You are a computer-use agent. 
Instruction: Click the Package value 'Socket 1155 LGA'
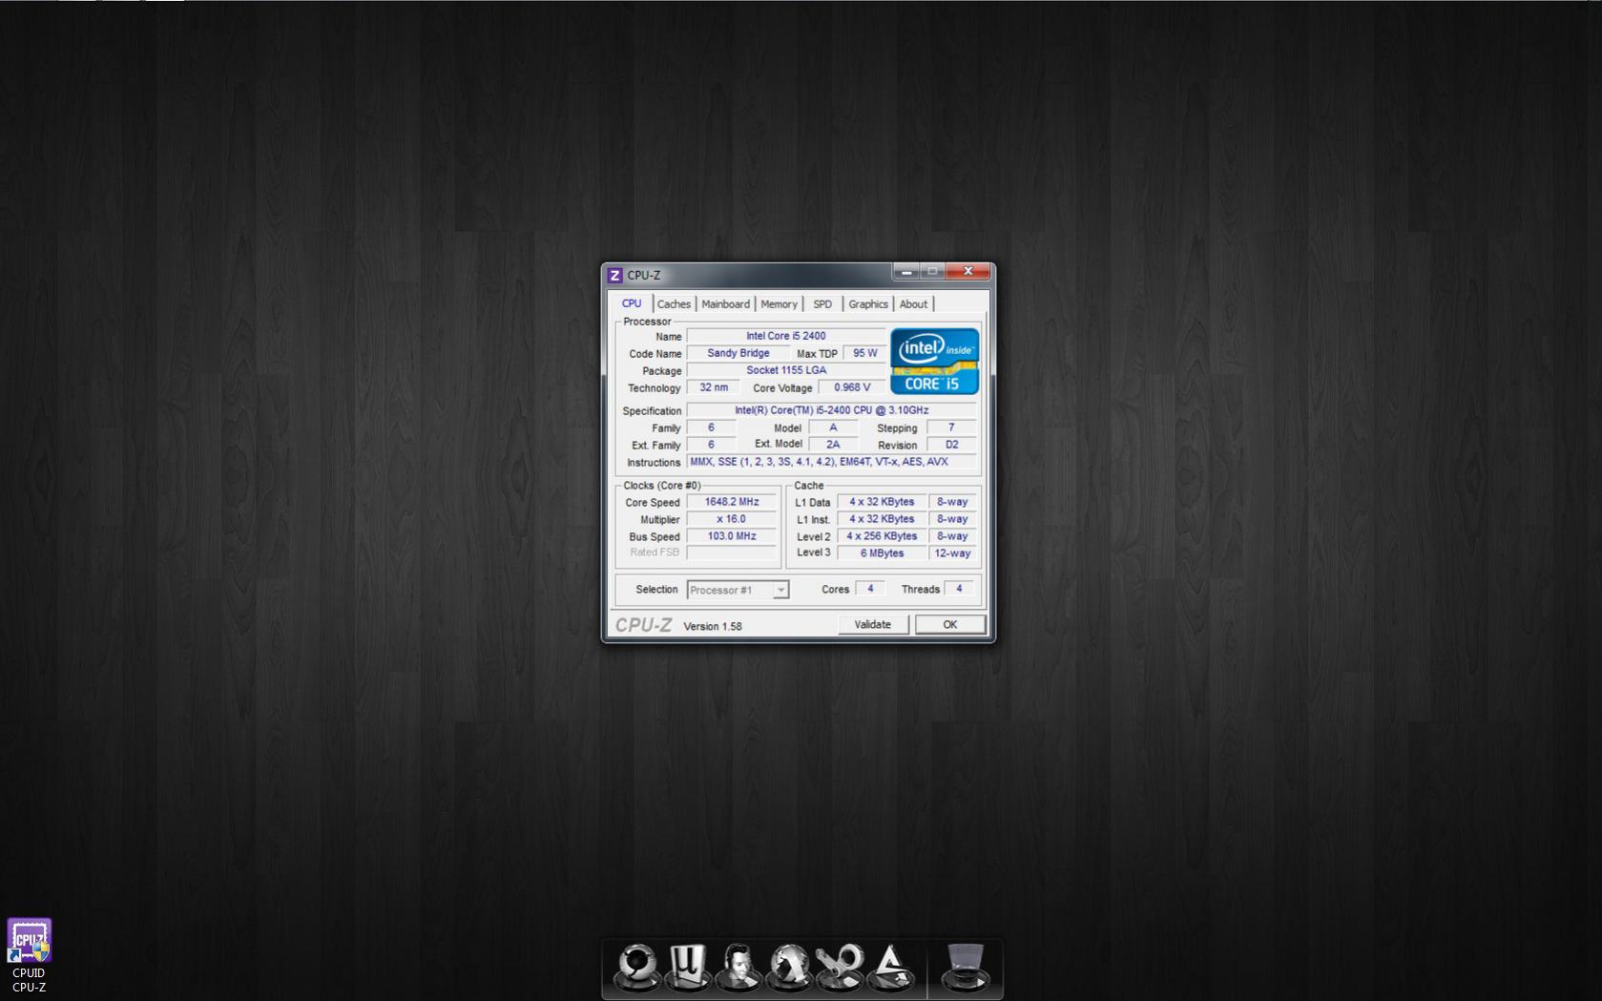tap(786, 370)
